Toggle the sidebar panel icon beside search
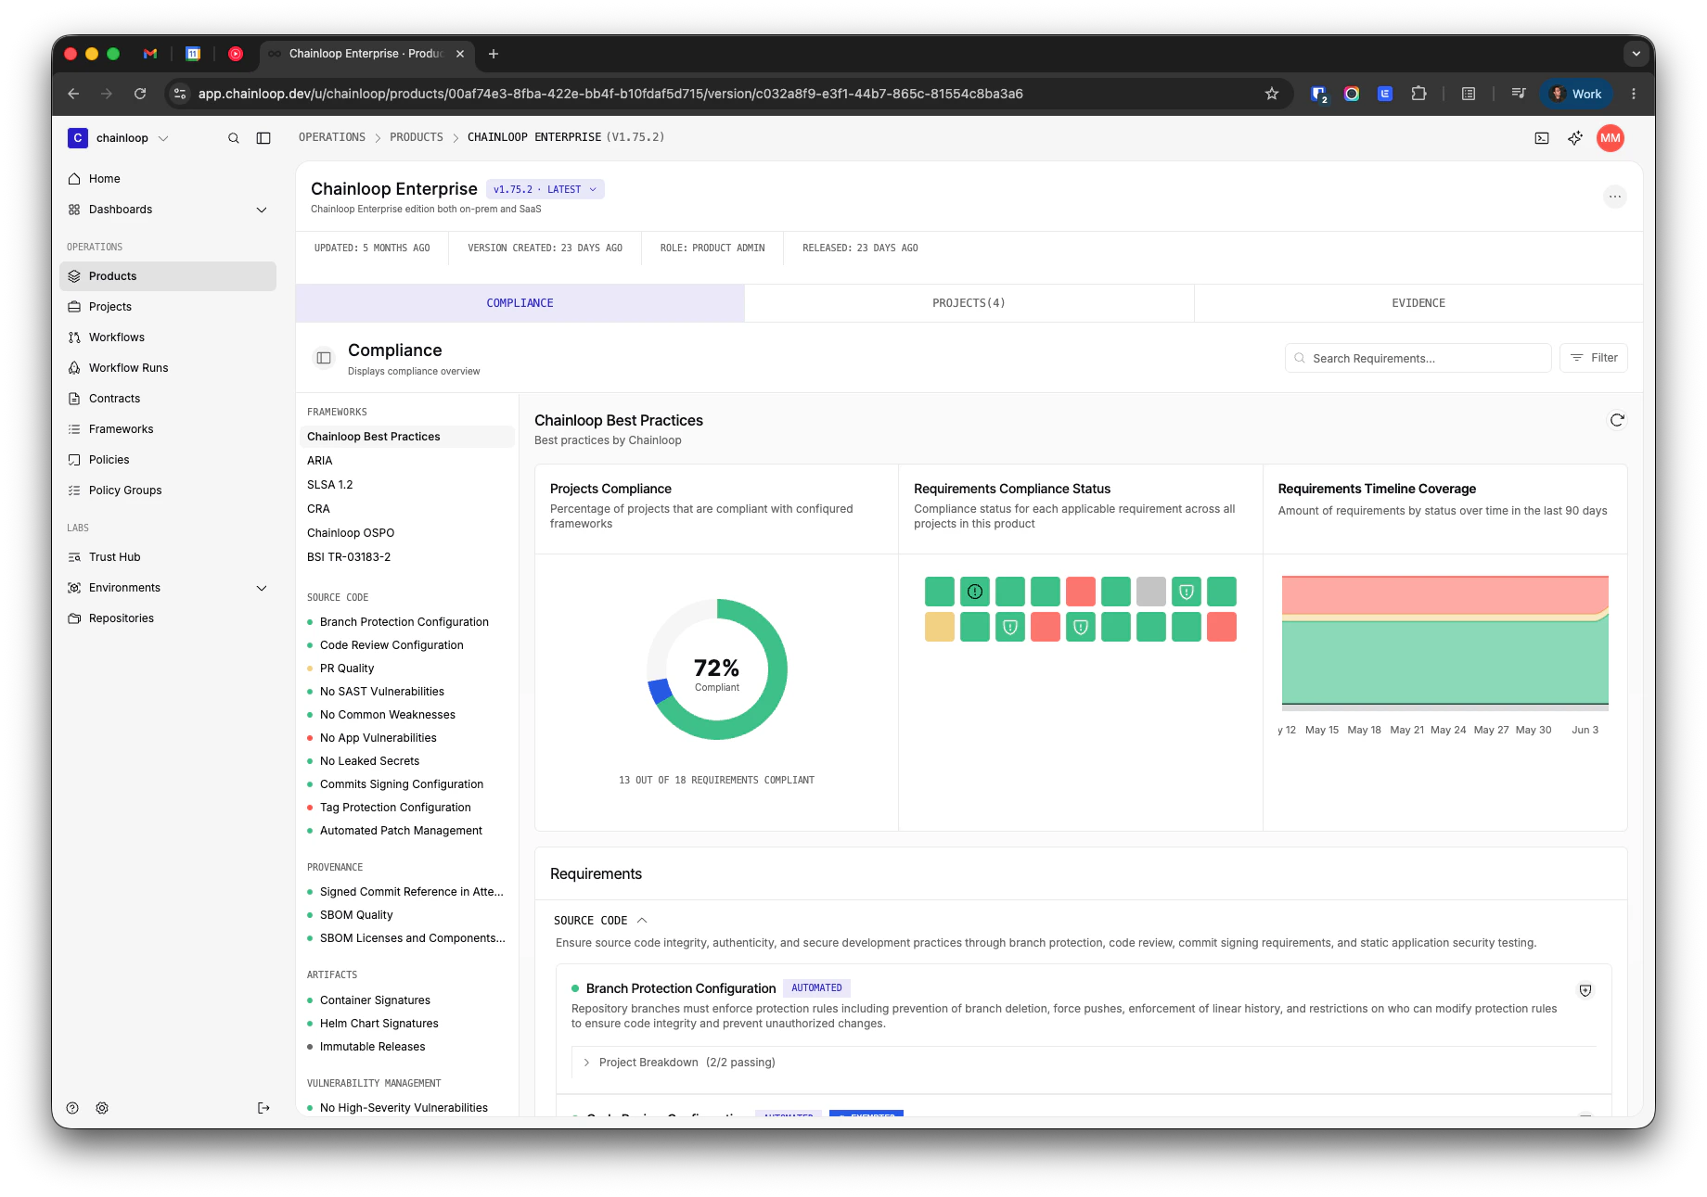Viewport: 1707px width, 1197px height. coord(263,138)
